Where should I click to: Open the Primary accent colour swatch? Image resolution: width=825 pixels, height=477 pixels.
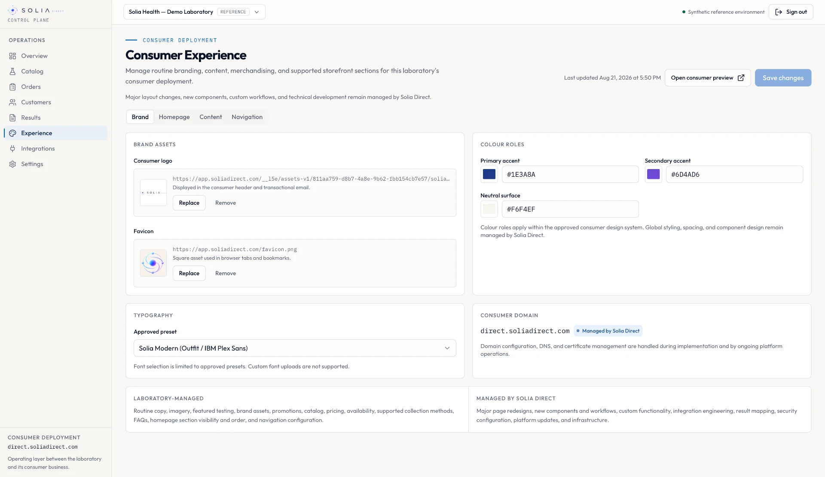coord(489,174)
